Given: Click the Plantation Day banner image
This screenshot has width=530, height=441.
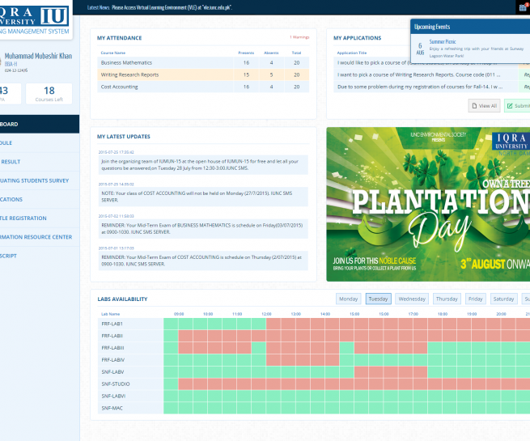Looking at the screenshot, I should click(x=428, y=204).
